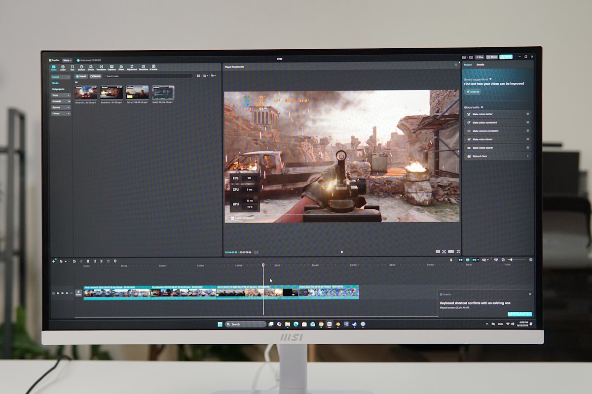This screenshot has width=592, height=394.
Task: Click the shield marker icon in timeline toolbar
Action: coord(115,261)
